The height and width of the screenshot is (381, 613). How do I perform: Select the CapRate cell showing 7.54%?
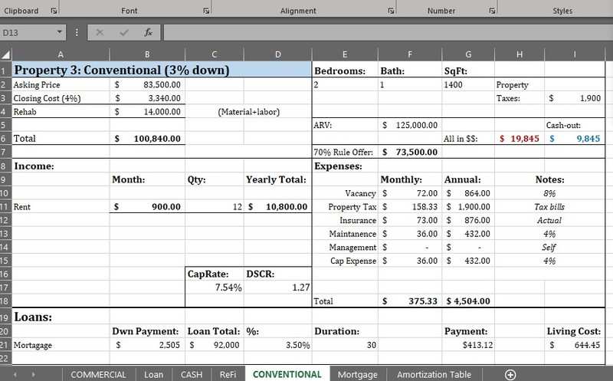click(x=215, y=287)
